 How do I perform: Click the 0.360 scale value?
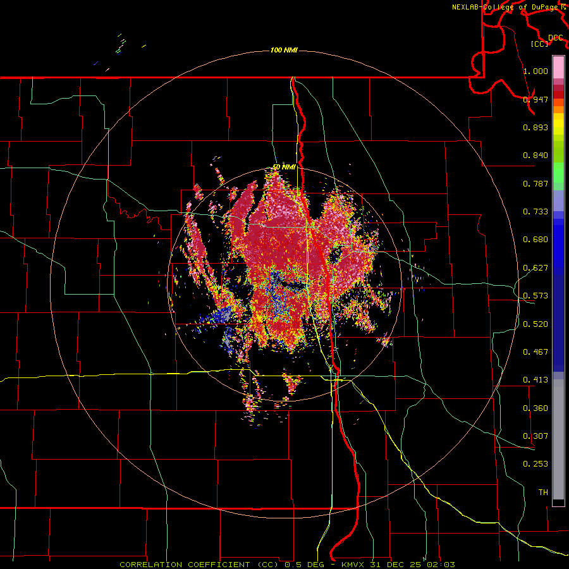point(535,408)
